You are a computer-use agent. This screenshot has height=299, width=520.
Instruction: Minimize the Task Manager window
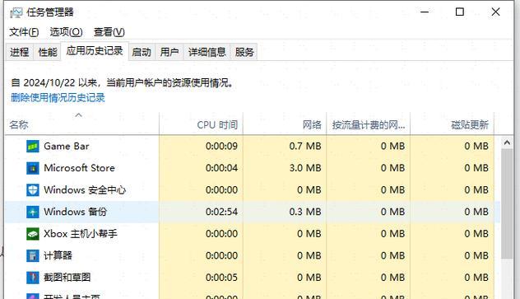[x=425, y=12]
